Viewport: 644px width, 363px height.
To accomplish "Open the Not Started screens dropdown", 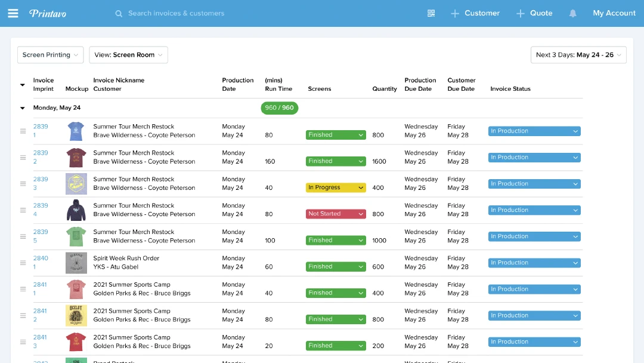I will click(336, 214).
